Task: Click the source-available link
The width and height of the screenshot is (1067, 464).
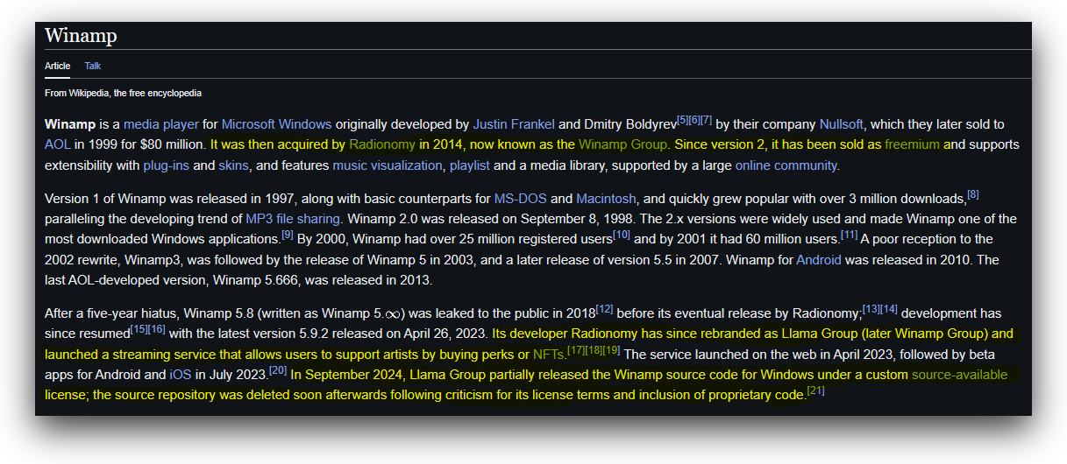Action: pos(959,375)
